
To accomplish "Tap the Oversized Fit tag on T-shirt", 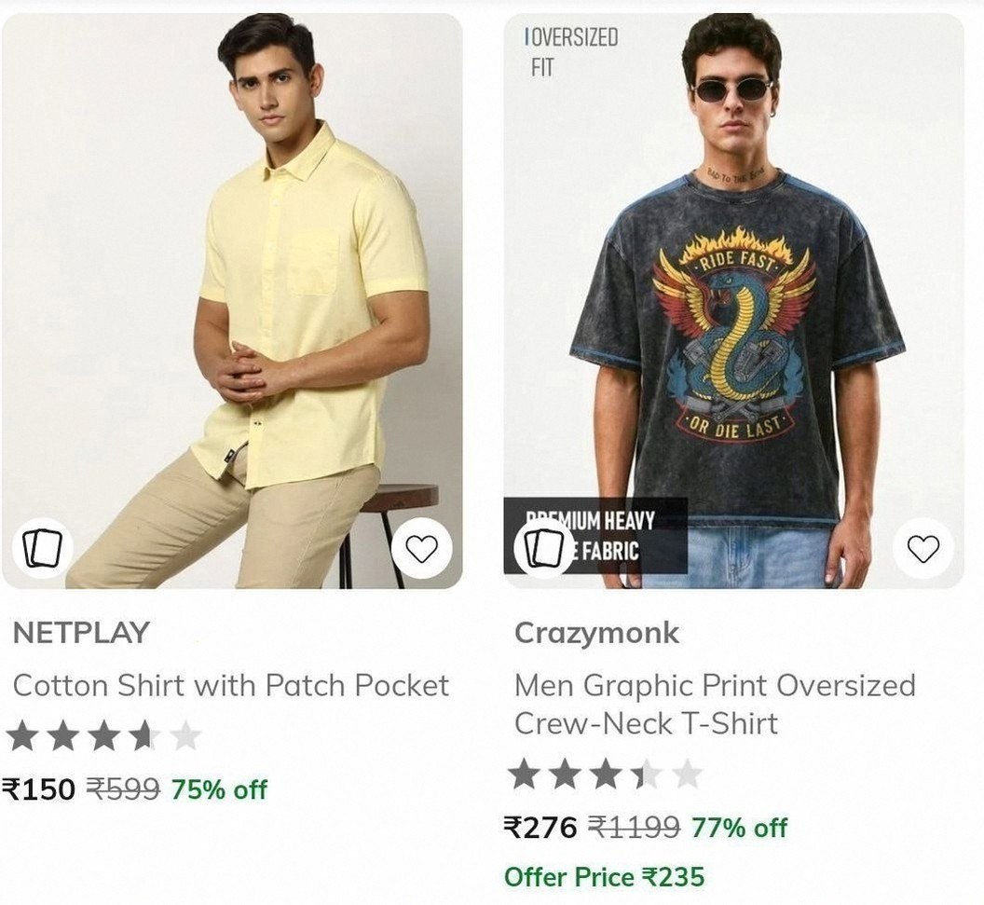I will coord(571,52).
